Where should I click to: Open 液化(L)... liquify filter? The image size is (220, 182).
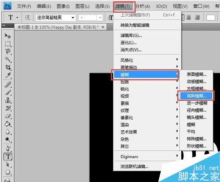(x=147, y=43)
